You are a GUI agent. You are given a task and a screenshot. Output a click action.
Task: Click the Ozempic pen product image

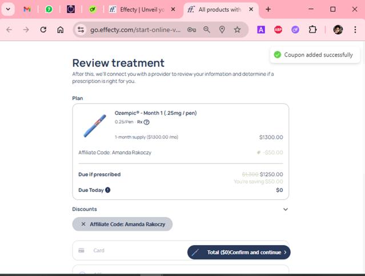(95, 126)
